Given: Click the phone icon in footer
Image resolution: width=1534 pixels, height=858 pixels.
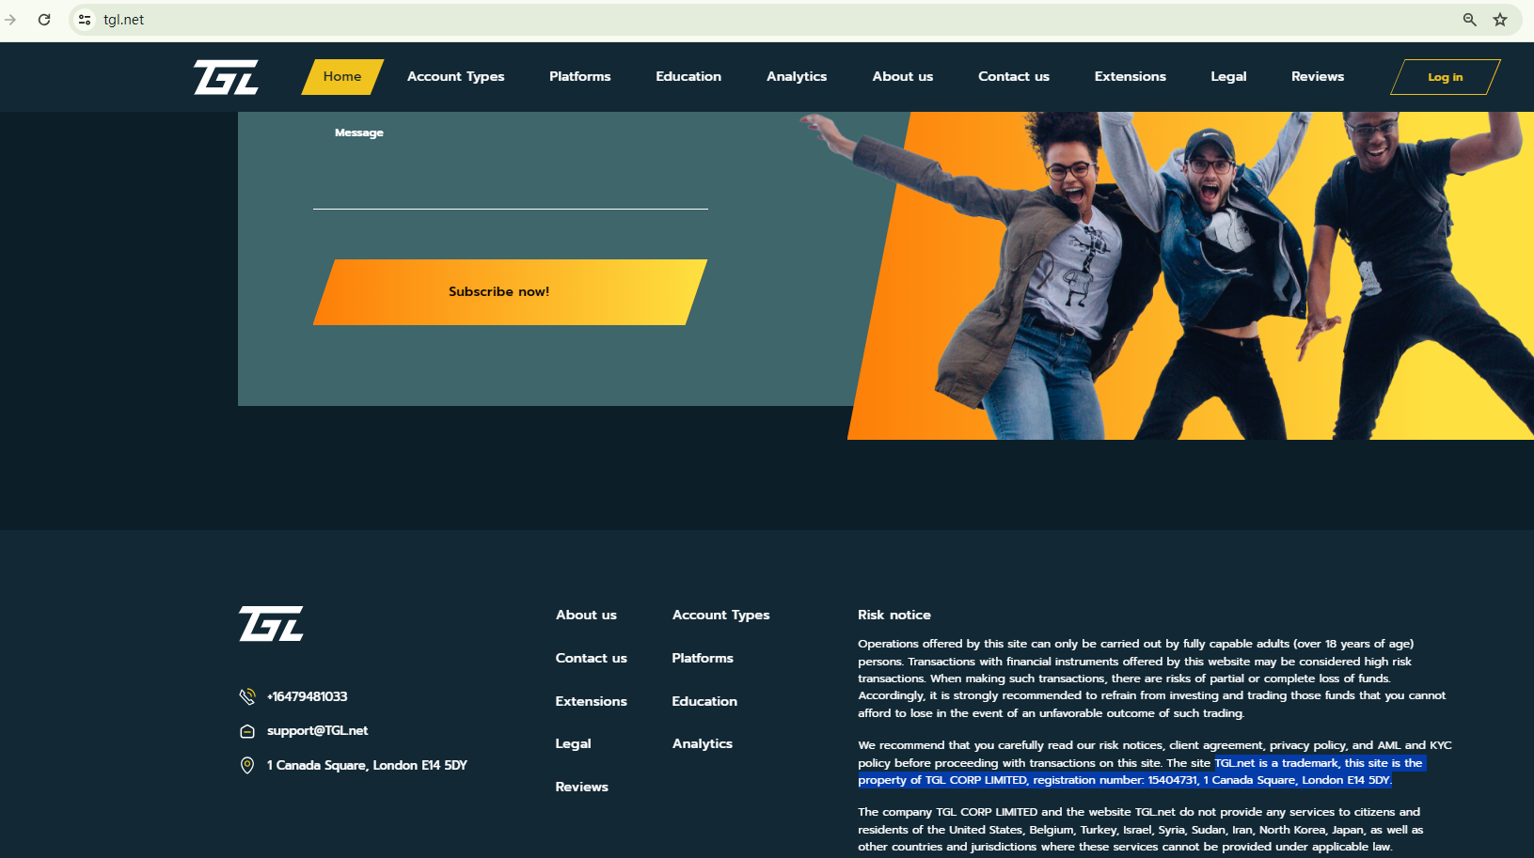Looking at the screenshot, I should pos(247,696).
